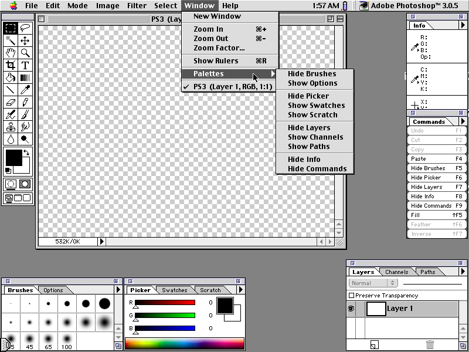Select the Crop tool
The width and height of the screenshot is (469, 352).
click(11, 65)
